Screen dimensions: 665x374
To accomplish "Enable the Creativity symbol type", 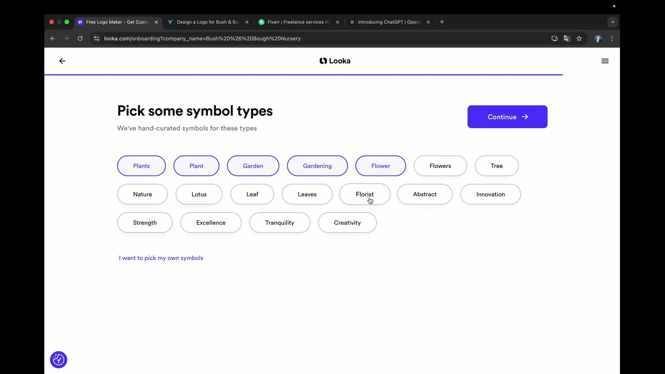I will 347,222.
